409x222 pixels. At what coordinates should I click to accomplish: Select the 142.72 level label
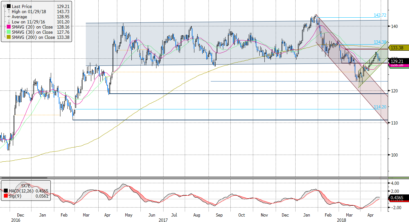380,15
